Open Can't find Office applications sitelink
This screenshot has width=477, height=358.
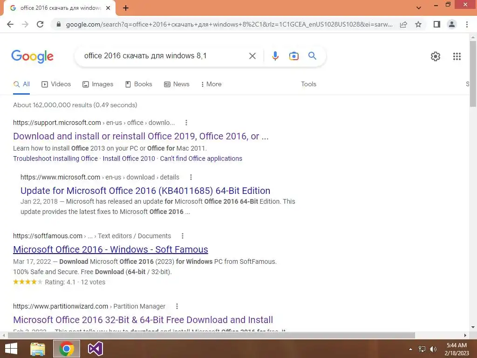click(201, 158)
